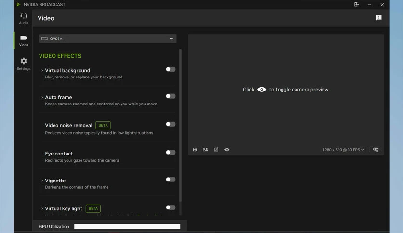Click the Video noise removal label
The image size is (403, 233).
coord(68,125)
